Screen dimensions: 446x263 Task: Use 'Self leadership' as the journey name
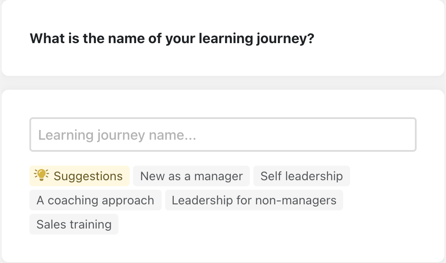pyautogui.click(x=301, y=176)
